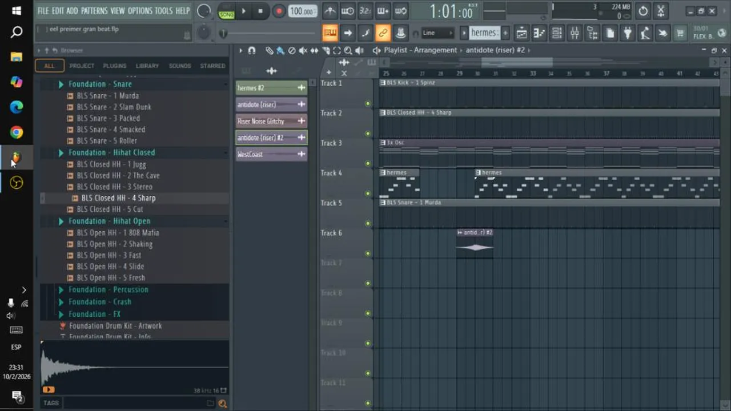Expand the Foundation - Crash folder

click(x=61, y=302)
